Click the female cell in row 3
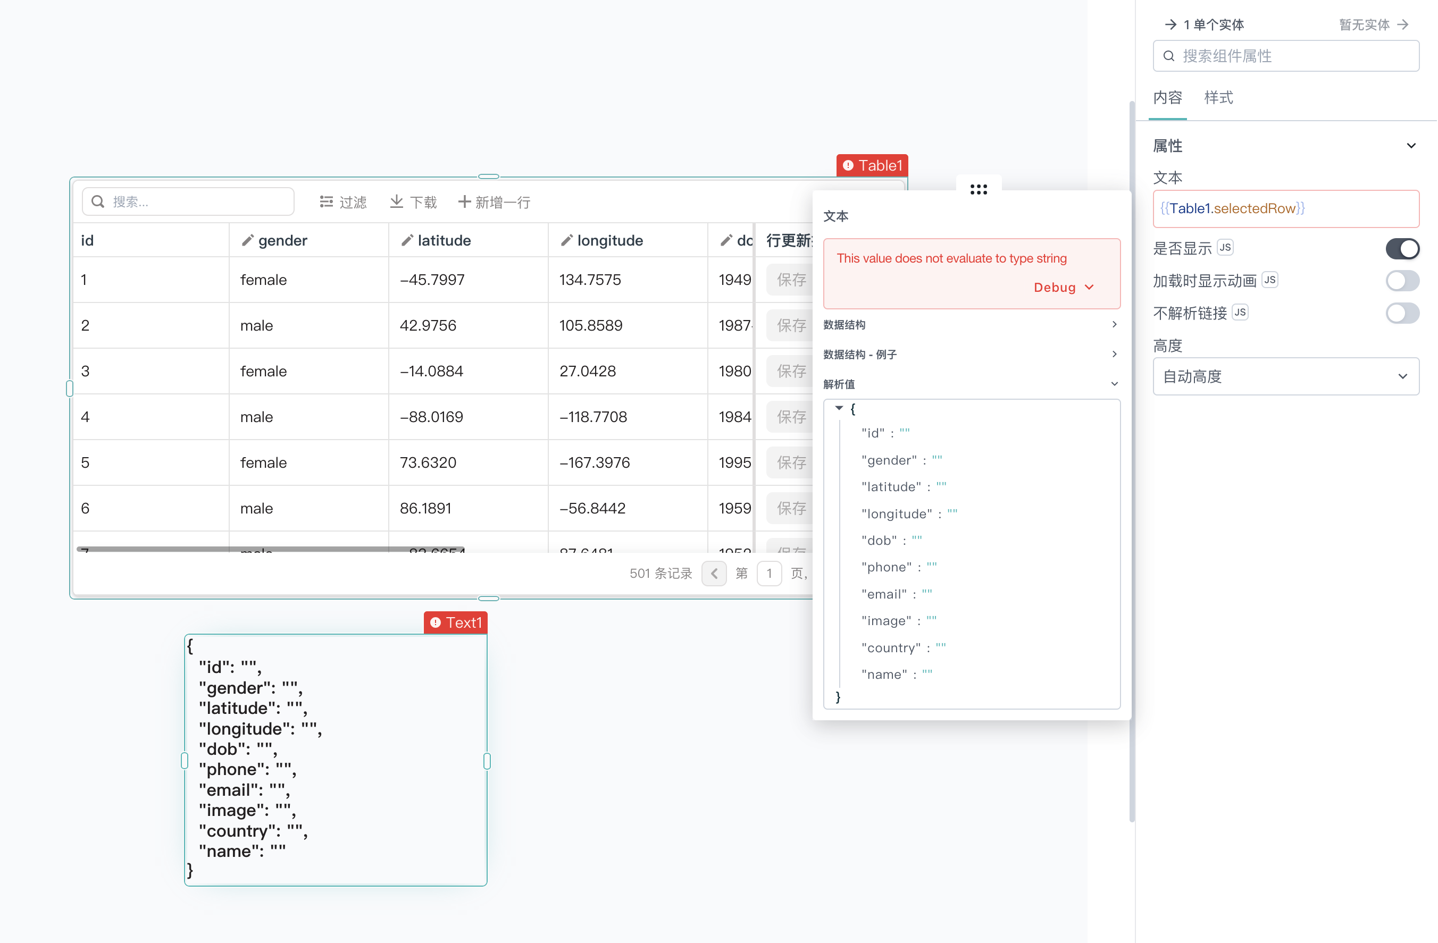1438x943 pixels. tap(309, 371)
